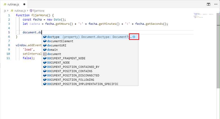Image resolution: width=220 pixels, height=119 pixels.
Task: Choose documentURI suggestion
Action: coord(90,45)
